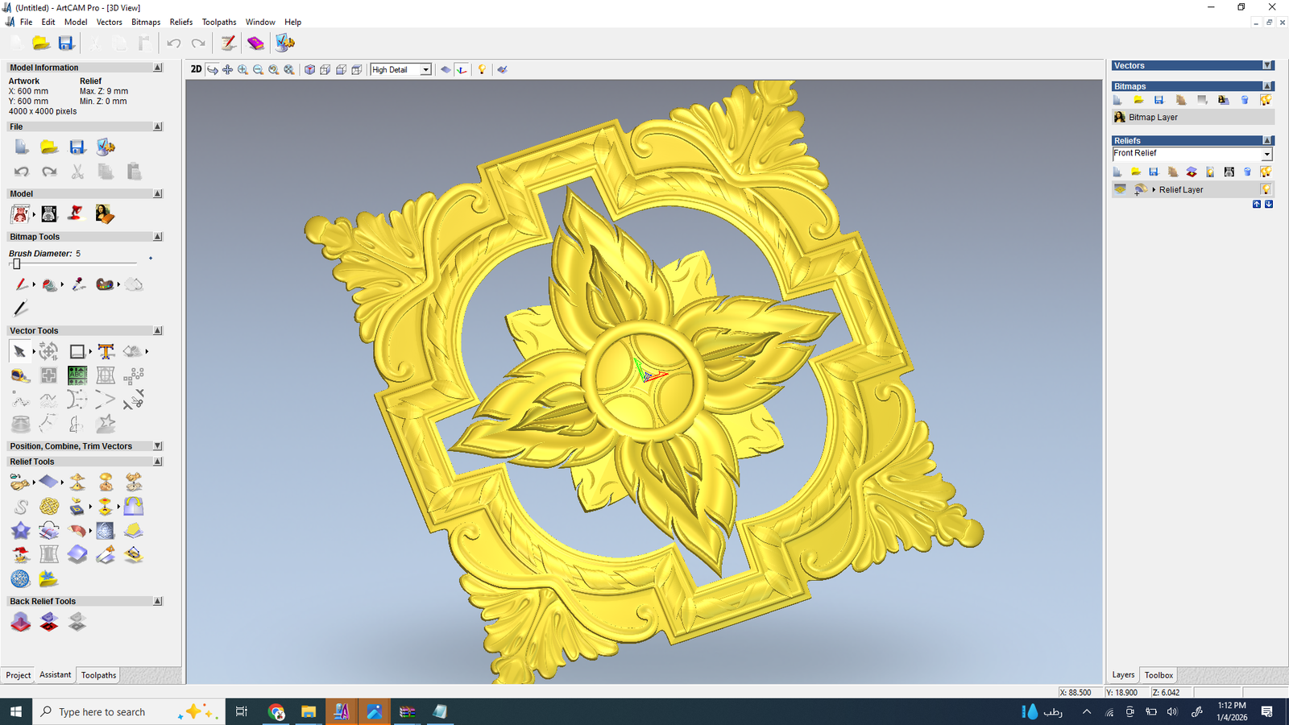The height and width of the screenshot is (725, 1289).
Task: Toggle visibility of all bitmap layers
Action: (x=1266, y=100)
